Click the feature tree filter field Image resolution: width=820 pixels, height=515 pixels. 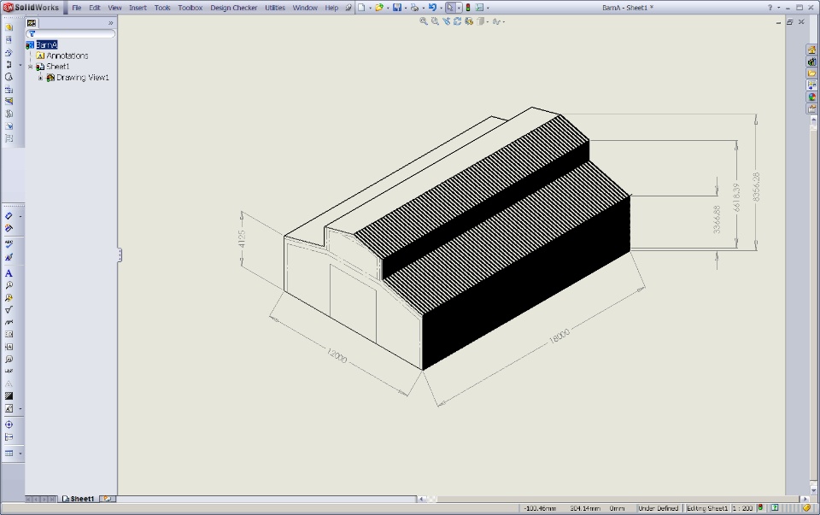pos(73,34)
